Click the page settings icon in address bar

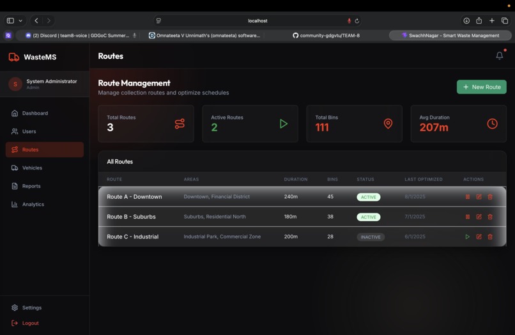tap(158, 20)
